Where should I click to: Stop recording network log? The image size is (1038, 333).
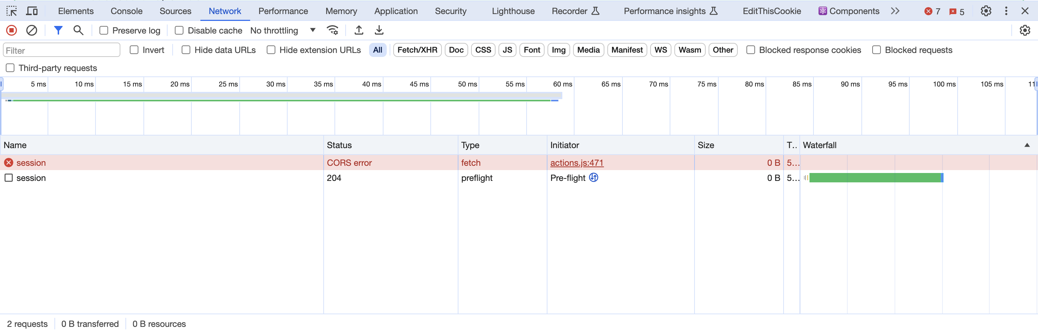coord(11,30)
